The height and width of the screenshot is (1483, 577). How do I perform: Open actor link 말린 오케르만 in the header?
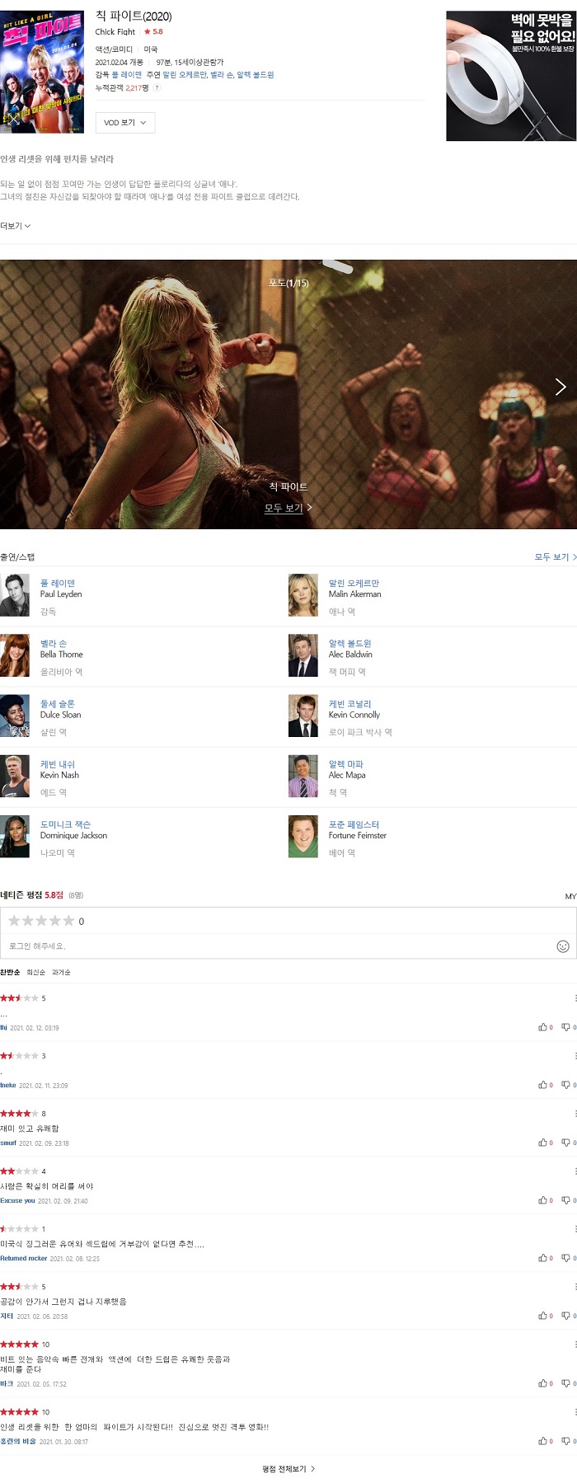point(185,75)
